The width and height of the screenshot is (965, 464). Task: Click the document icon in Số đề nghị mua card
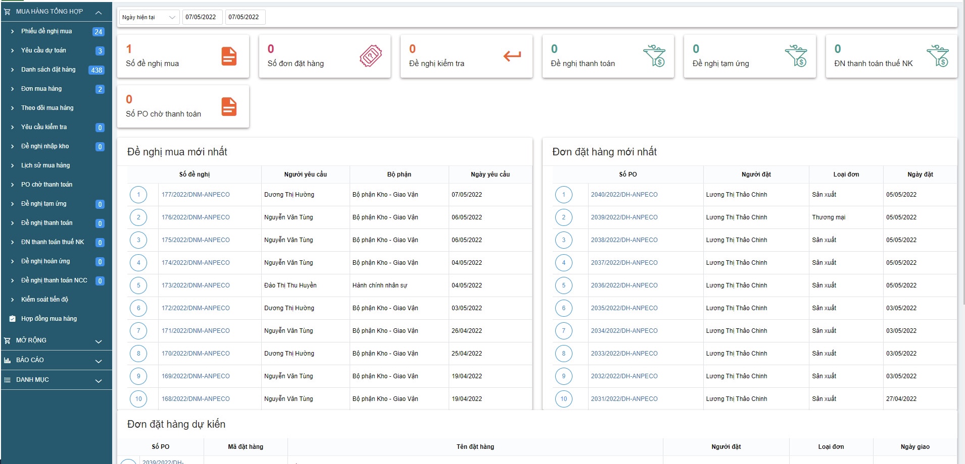pos(229,56)
